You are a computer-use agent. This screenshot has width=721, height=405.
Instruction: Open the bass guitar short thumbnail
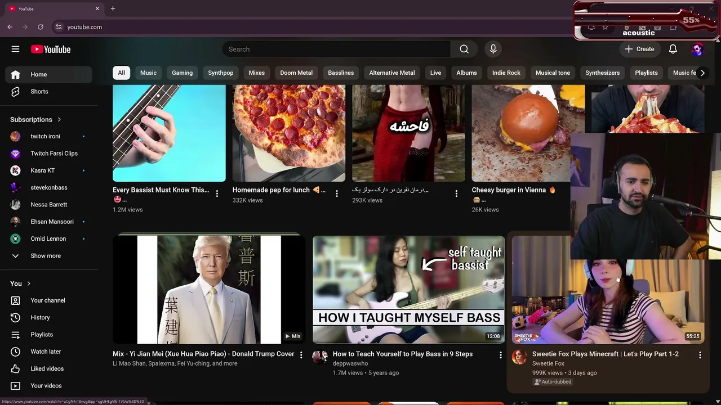169,133
